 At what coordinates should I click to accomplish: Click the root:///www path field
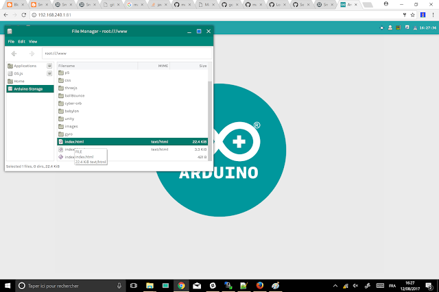point(127,53)
